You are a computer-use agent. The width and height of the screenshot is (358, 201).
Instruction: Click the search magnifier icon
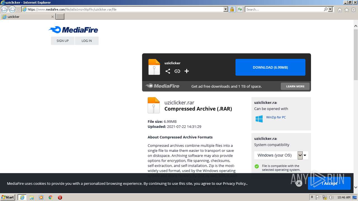click(326, 9)
